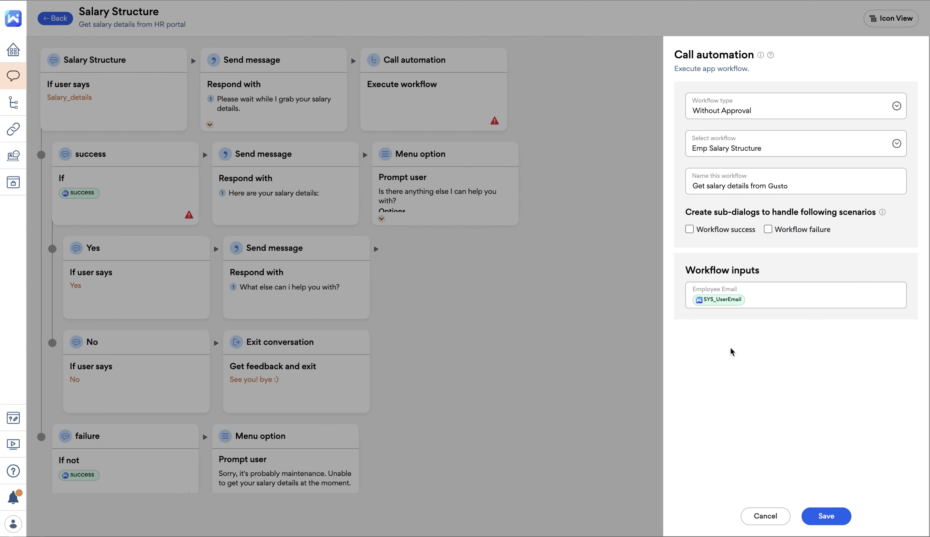Open the user profile avatar icon
This screenshot has height=537, width=930.
[x=13, y=524]
